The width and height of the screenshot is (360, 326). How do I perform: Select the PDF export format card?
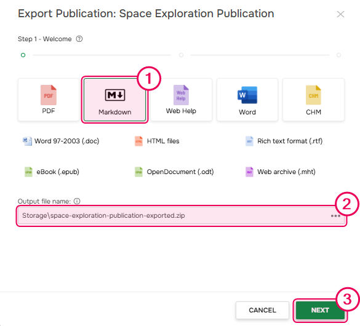(49, 100)
